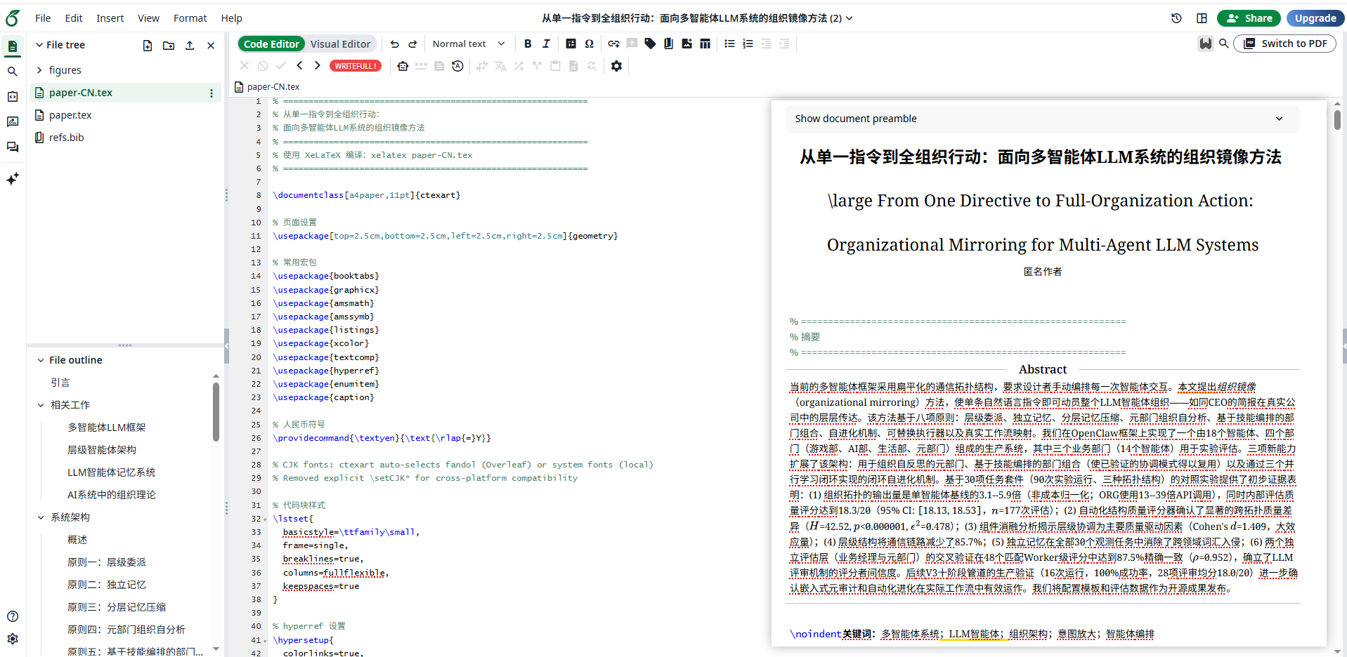This screenshot has height=657, width=1347.
Task: Insert a bullet list
Action: tap(729, 44)
